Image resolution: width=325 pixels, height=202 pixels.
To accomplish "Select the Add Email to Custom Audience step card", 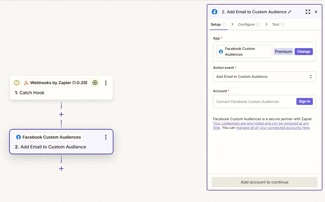I will tap(61, 142).
